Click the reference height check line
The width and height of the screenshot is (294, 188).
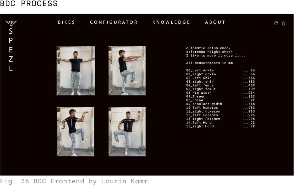click(x=209, y=52)
